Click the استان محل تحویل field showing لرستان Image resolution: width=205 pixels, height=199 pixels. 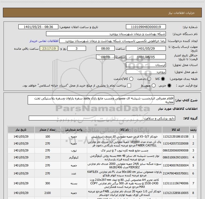146,65
